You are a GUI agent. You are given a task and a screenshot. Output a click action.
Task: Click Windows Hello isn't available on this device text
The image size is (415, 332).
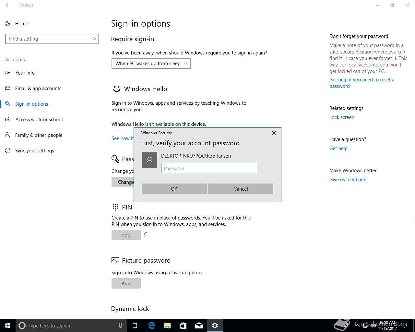tap(159, 124)
